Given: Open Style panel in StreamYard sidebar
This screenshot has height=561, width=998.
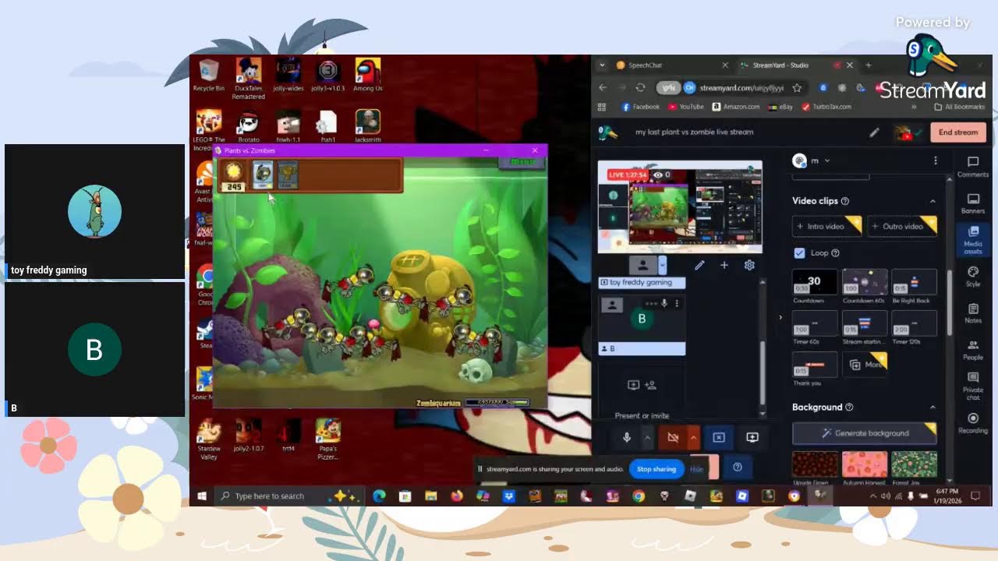Looking at the screenshot, I should (972, 277).
